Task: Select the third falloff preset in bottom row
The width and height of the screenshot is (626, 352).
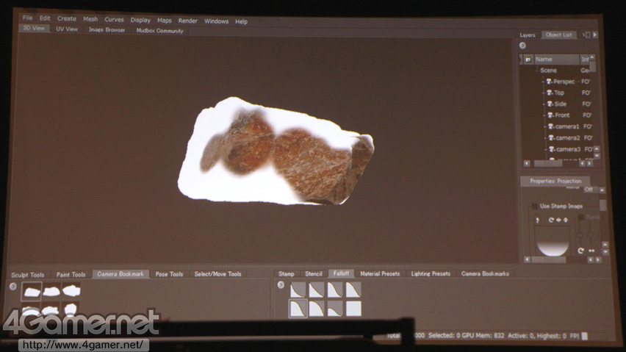Action: (x=334, y=309)
